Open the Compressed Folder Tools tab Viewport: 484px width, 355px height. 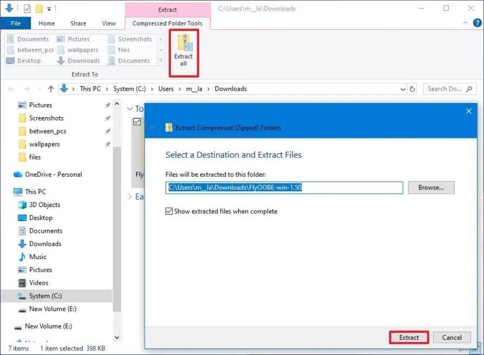[167, 23]
